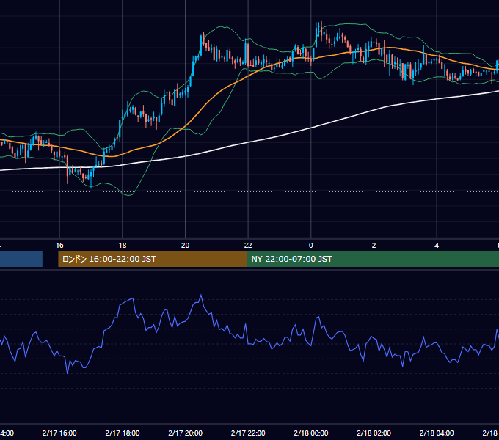This screenshot has height=440, width=499.
Task: Click the ロンドン 16:00-22:00 JST session bar
Action: point(152,259)
